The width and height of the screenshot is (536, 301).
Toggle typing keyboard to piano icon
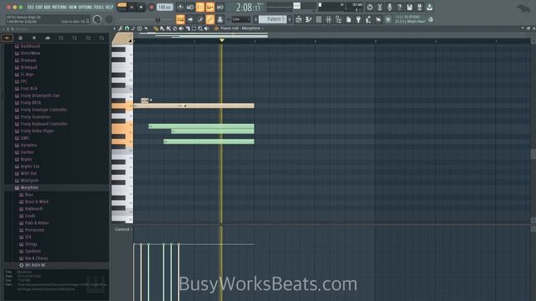tap(180, 19)
